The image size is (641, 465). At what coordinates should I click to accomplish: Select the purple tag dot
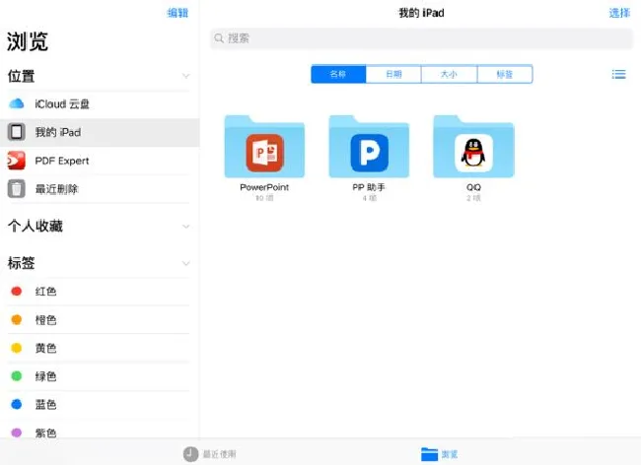[x=17, y=432]
